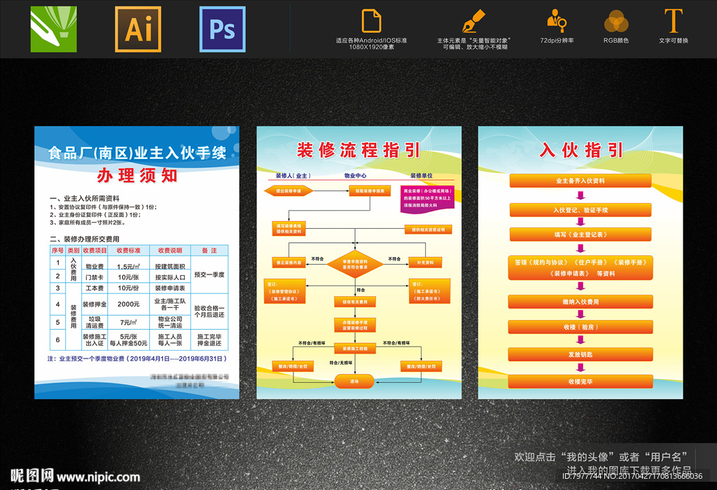
Task: Click the 72dpi resolution magnifier icon
Action: pyautogui.click(x=557, y=20)
